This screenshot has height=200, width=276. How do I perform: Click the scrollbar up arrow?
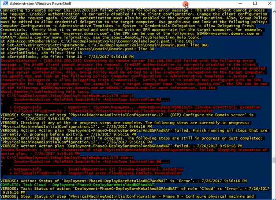tap(274, 11)
